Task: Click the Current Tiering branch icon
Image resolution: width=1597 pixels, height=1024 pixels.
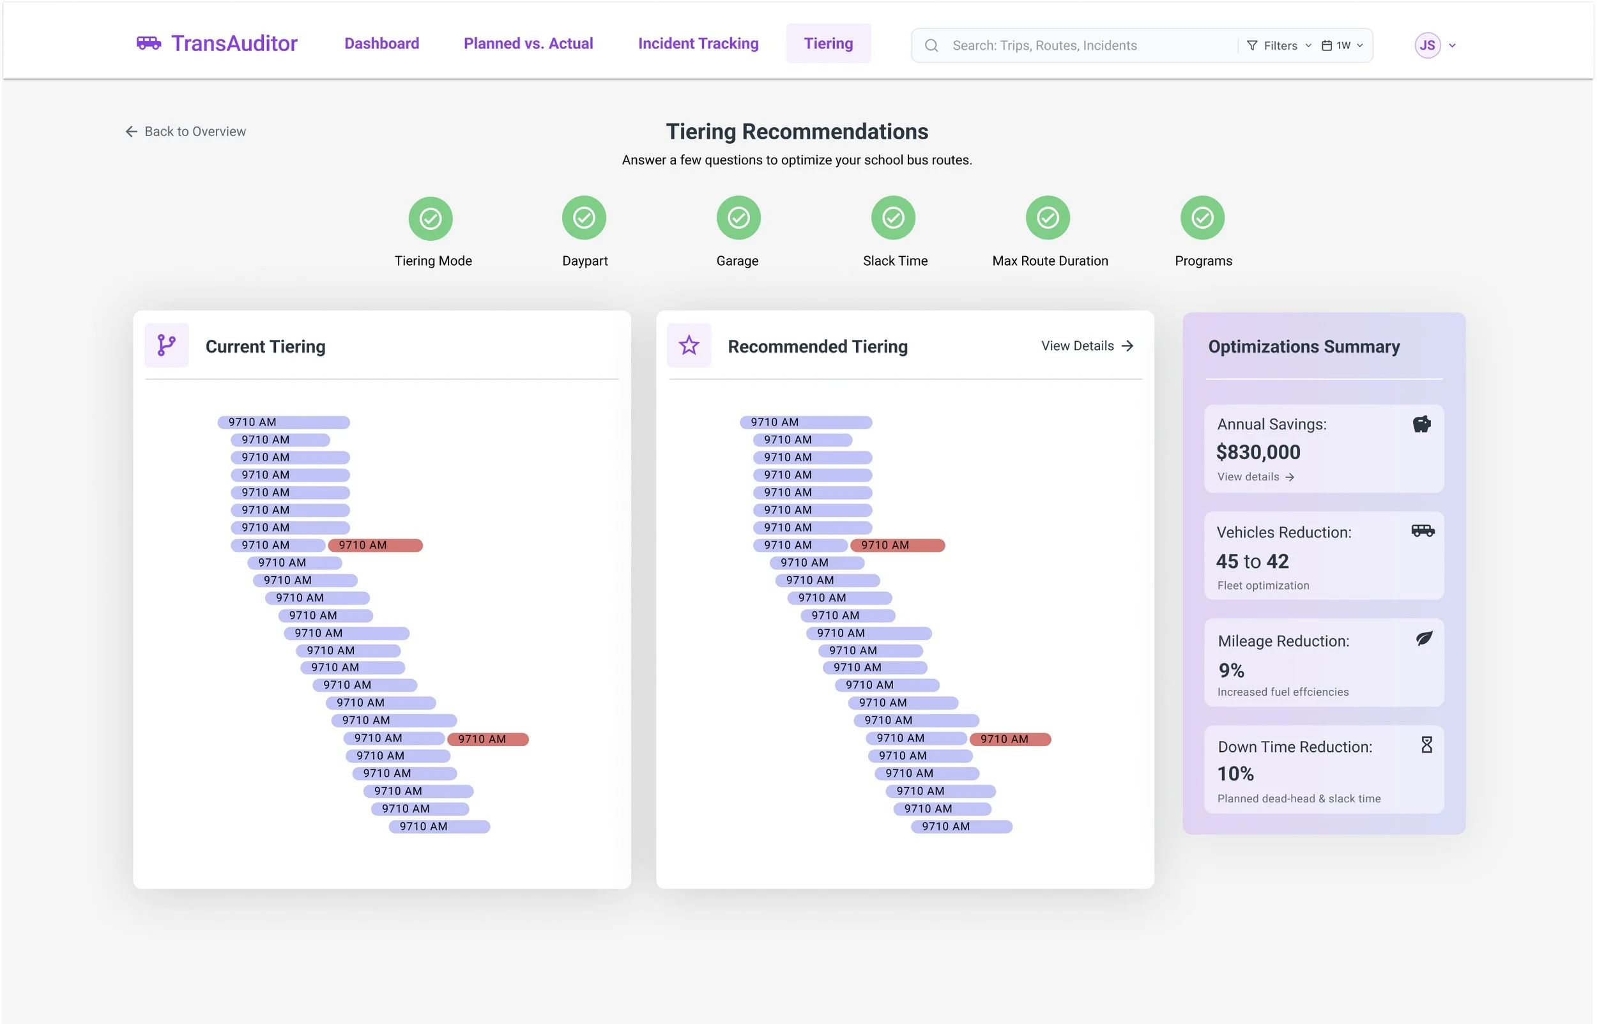Action: (x=166, y=346)
